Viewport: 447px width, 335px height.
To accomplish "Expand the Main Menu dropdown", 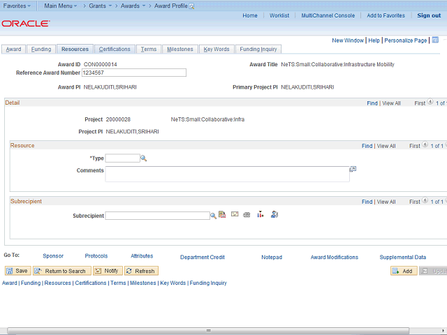I will (x=62, y=6).
